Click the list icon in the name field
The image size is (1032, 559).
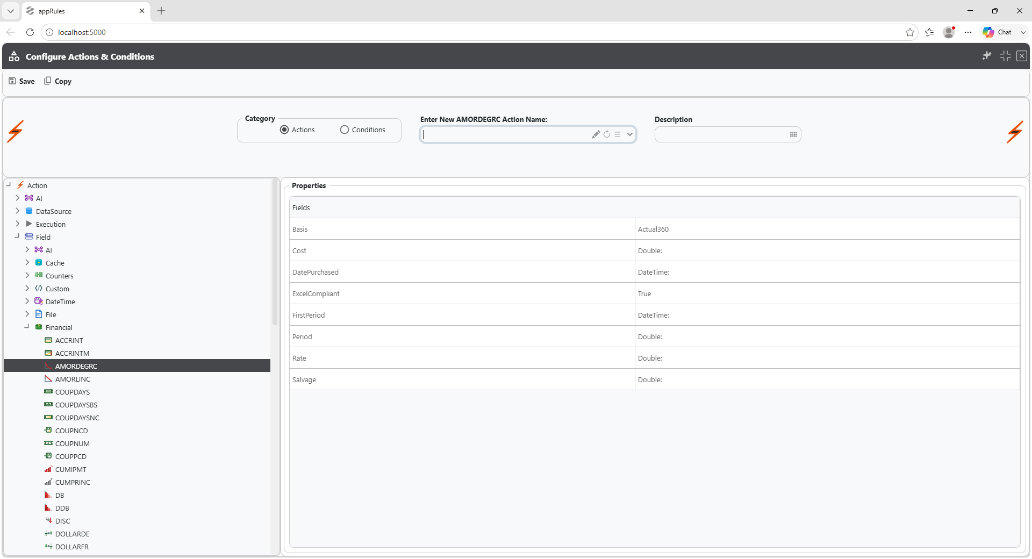(618, 134)
